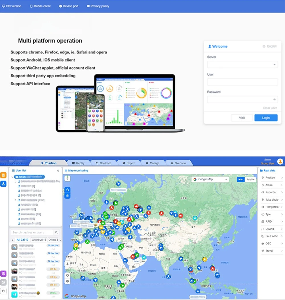Click the power icon in left sidebar
This screenshot has height=300, width=285.
point(3,291)
